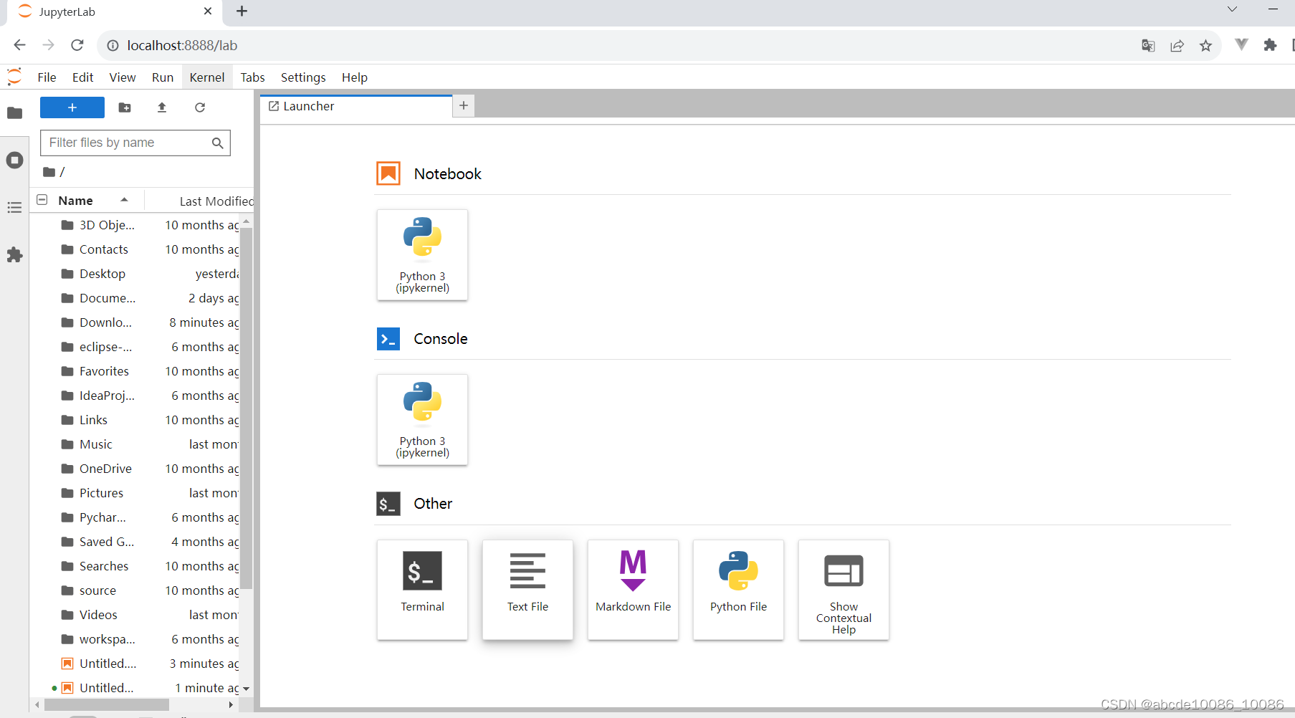Open the browser tab list chevron
The image size is (1295, 718).
tap(1231, 9)
